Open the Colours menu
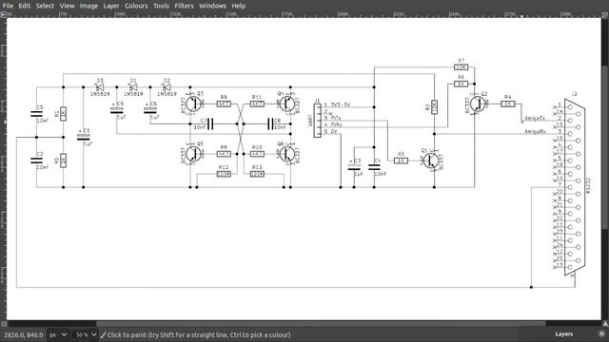Viewport: 609px width, 342px height. coord(136,6)
